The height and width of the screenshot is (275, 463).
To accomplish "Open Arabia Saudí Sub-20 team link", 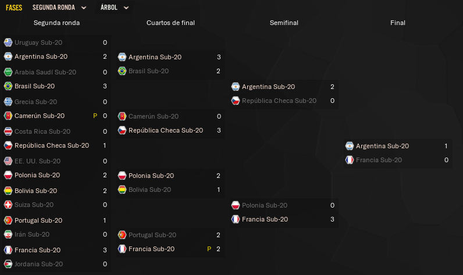I will 45,72.
